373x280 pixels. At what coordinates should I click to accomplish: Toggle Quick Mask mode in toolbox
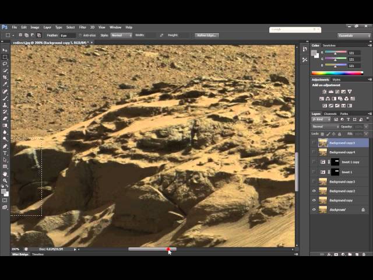click(x=5, y=201)
